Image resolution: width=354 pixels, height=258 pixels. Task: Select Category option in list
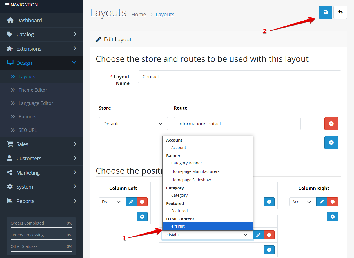(208, 195)
